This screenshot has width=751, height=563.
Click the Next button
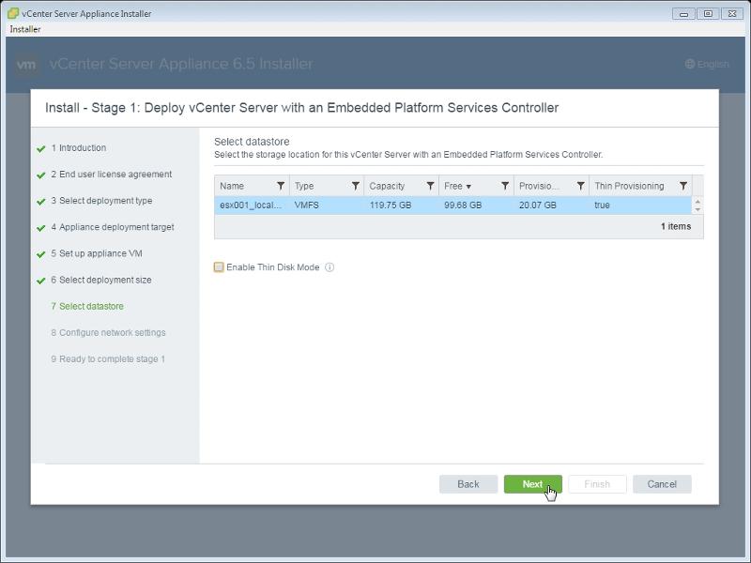pyautogui.click(x=532, y=484)
